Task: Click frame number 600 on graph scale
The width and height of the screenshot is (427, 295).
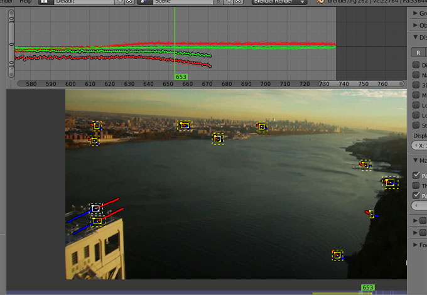Action: [70, 84]
